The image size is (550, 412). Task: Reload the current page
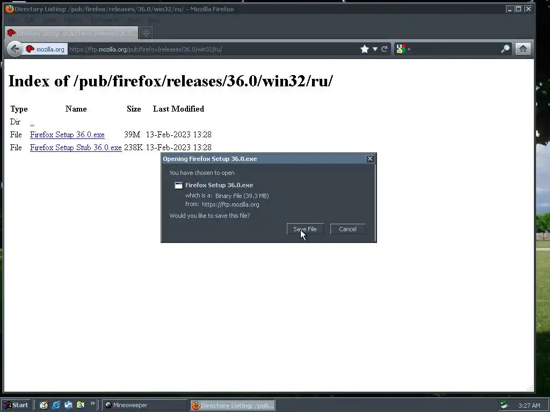[x=385, y=49]
